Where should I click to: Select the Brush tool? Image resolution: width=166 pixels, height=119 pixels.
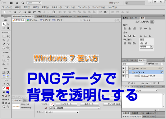pos(8,40)
